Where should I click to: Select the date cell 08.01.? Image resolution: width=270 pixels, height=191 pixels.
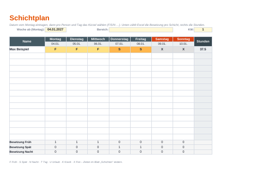coord(141,44)
